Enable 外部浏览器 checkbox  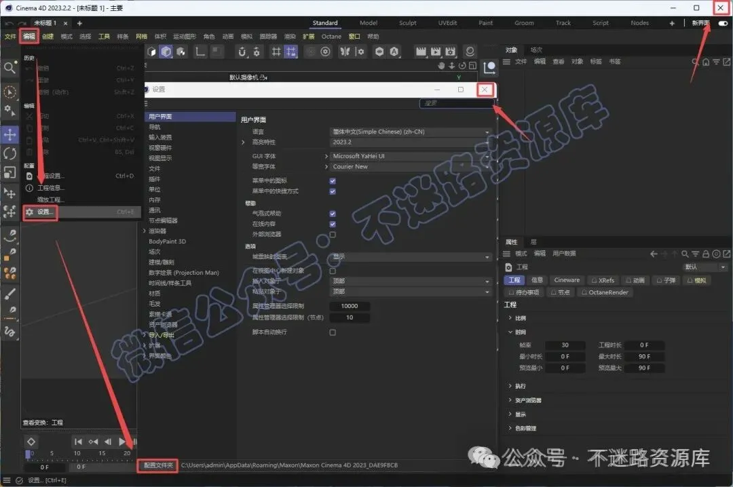[333, 235]
